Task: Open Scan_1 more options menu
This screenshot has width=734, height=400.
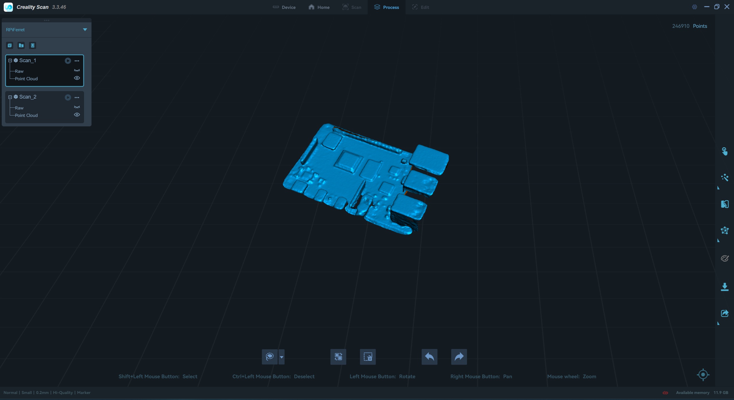Action: [77, 61]
